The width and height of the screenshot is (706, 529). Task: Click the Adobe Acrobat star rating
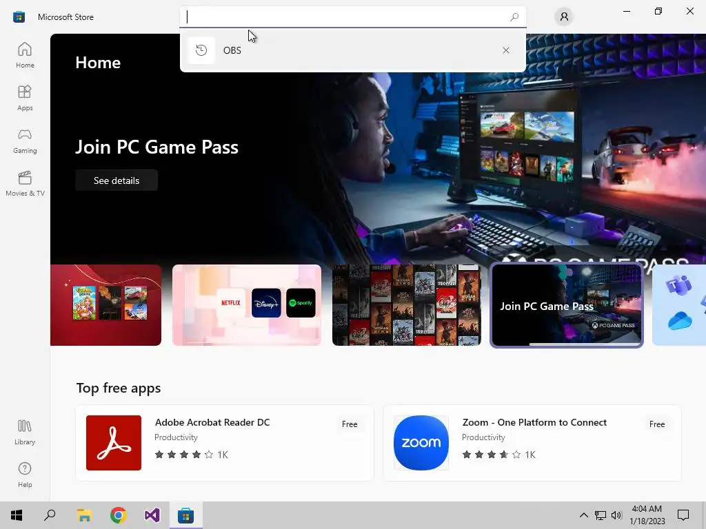(x=183, y=455)
